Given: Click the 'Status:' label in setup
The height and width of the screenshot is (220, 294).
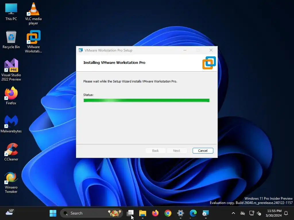Looking at the screenshot, I should click(88, 95).
